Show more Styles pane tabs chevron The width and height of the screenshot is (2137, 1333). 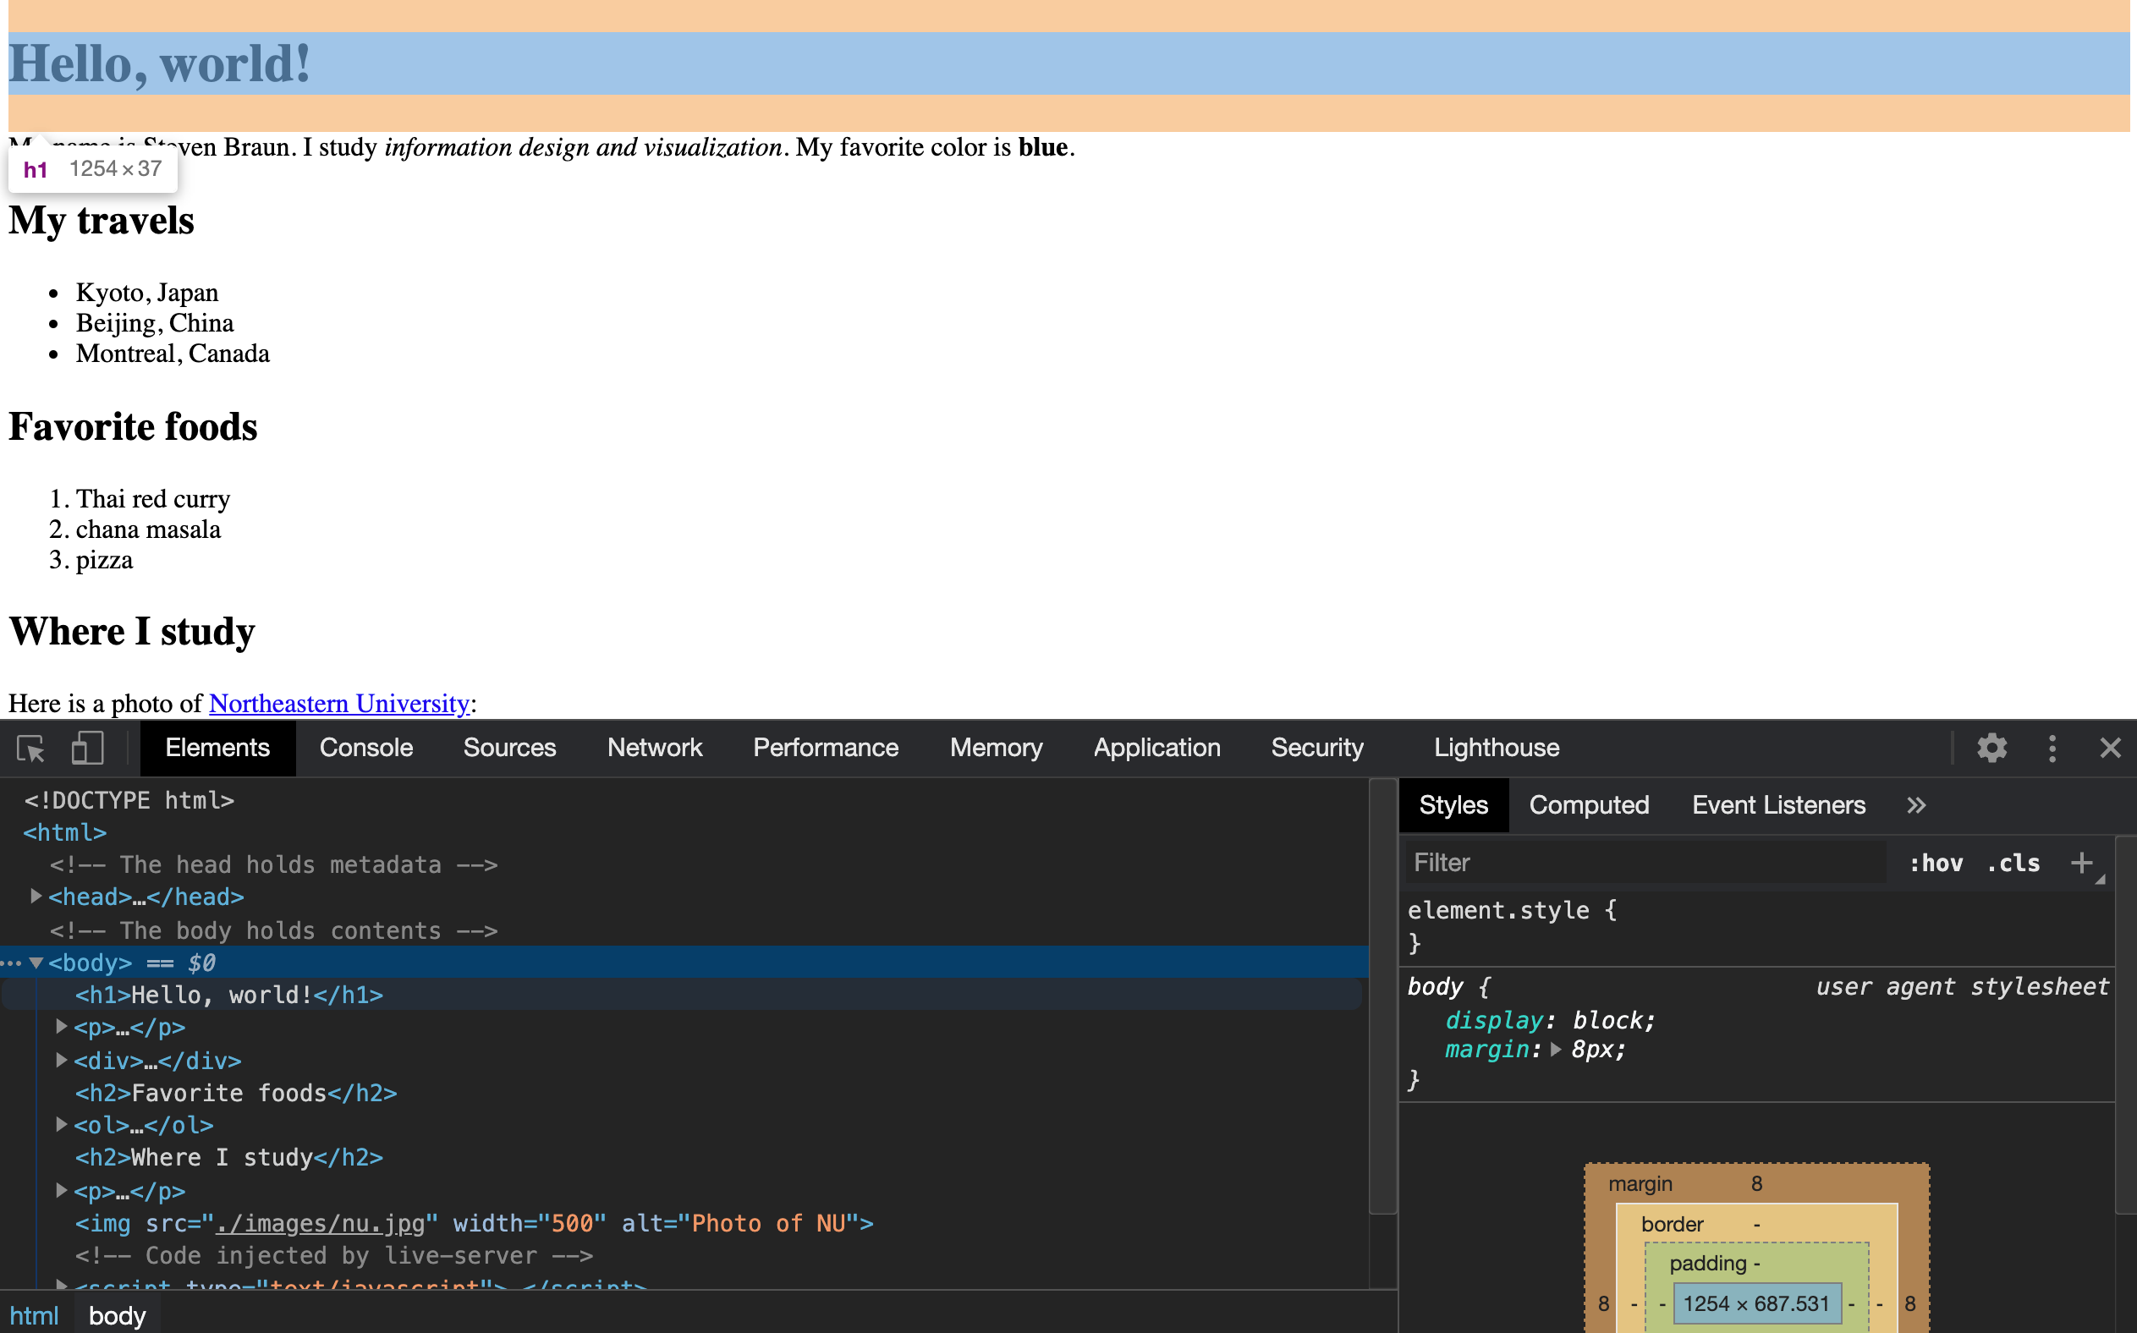click(1915, 806)
